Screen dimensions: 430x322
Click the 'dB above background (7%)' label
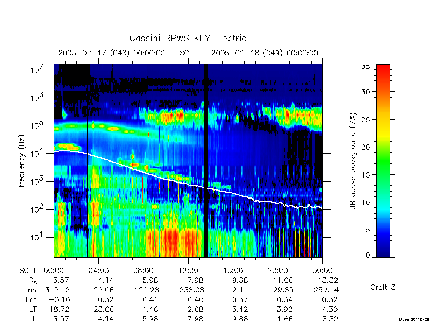[353, 161]
